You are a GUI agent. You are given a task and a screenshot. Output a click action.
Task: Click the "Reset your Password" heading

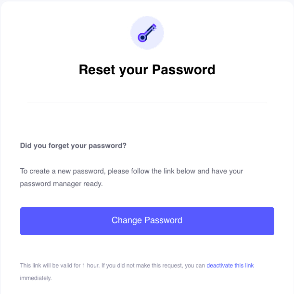tap(147, 70)
